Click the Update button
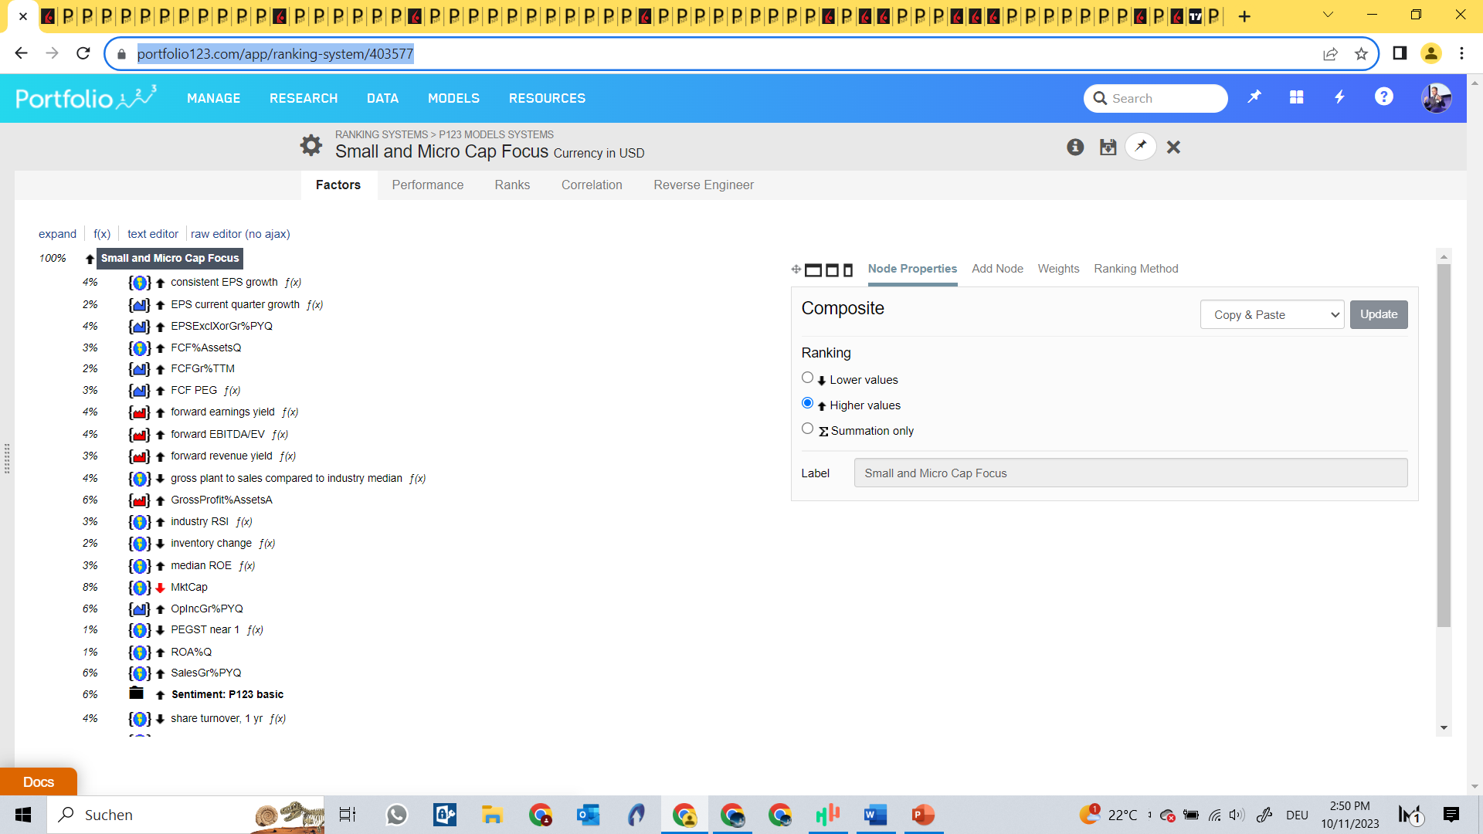 point(1378,314)
